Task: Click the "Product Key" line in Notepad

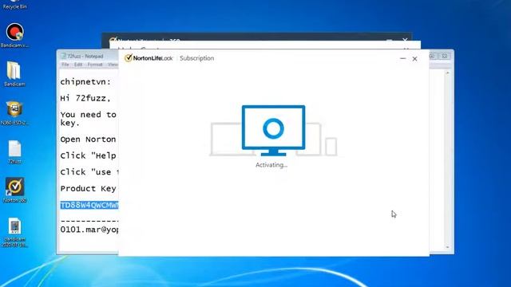Action: pyautogui.click(x=88, y=189)
